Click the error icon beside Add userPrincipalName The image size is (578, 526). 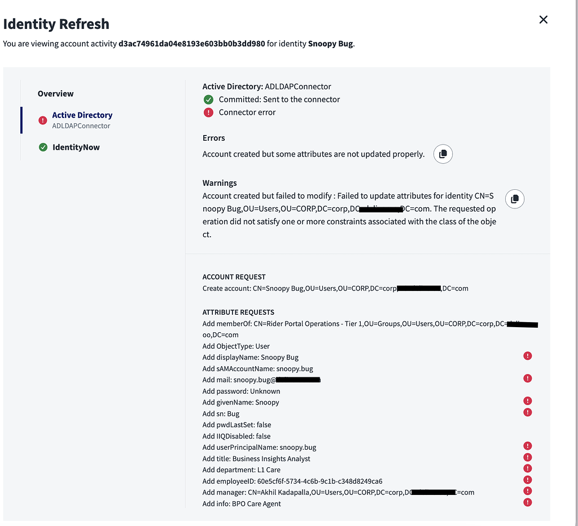[x=527, y=445]
